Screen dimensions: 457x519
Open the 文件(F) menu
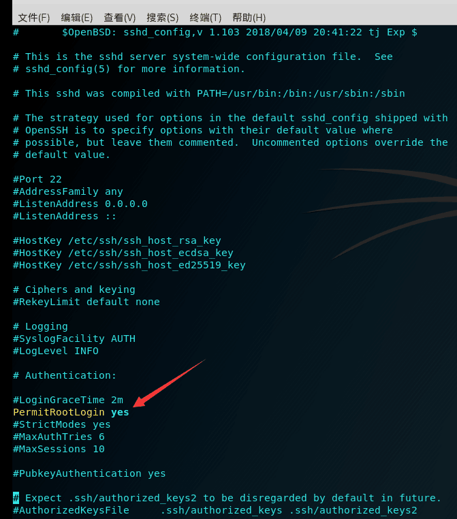coord(34,18)
